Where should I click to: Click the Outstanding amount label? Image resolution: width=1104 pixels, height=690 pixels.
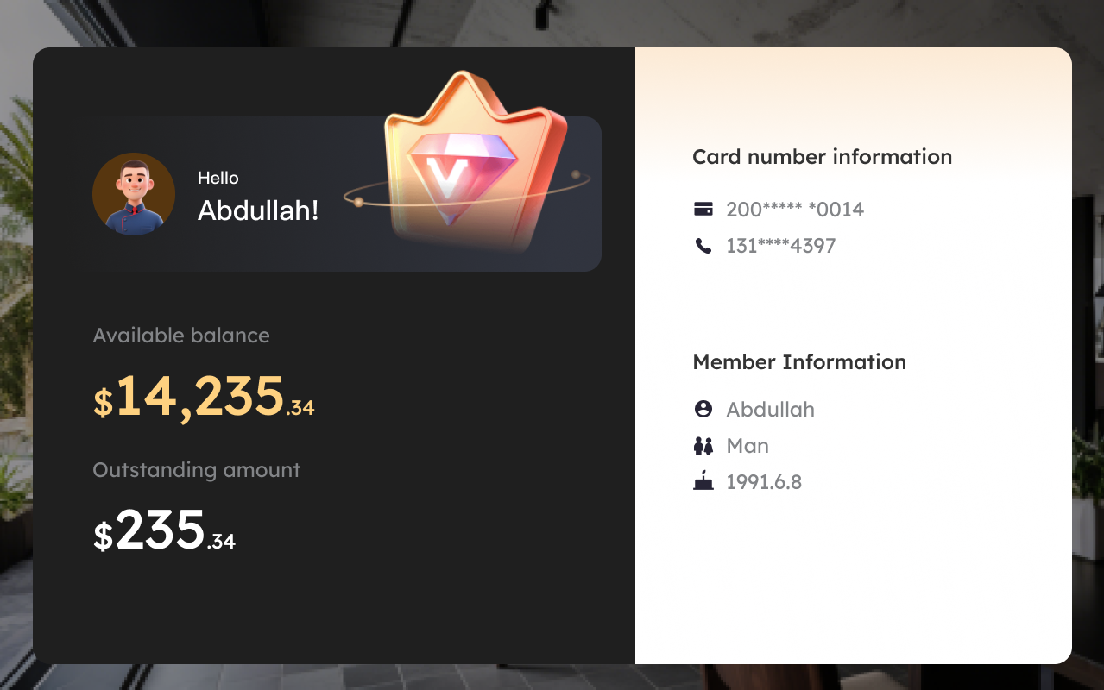196,470
